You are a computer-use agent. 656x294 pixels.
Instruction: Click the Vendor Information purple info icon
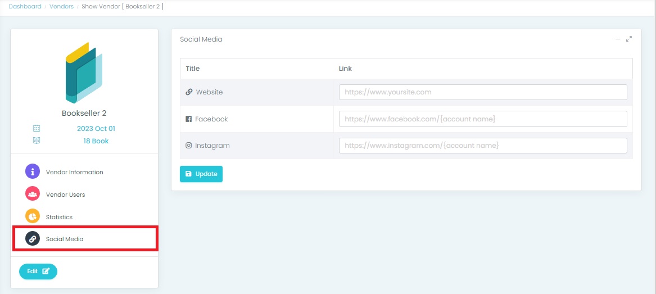pos(33,171)
